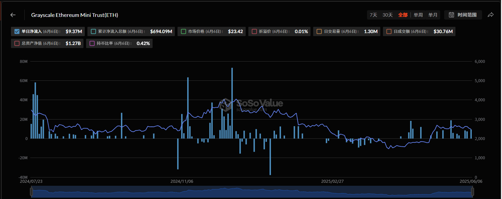
Task: Click the 0.01% premium value
Action: [x=301, y=32]
